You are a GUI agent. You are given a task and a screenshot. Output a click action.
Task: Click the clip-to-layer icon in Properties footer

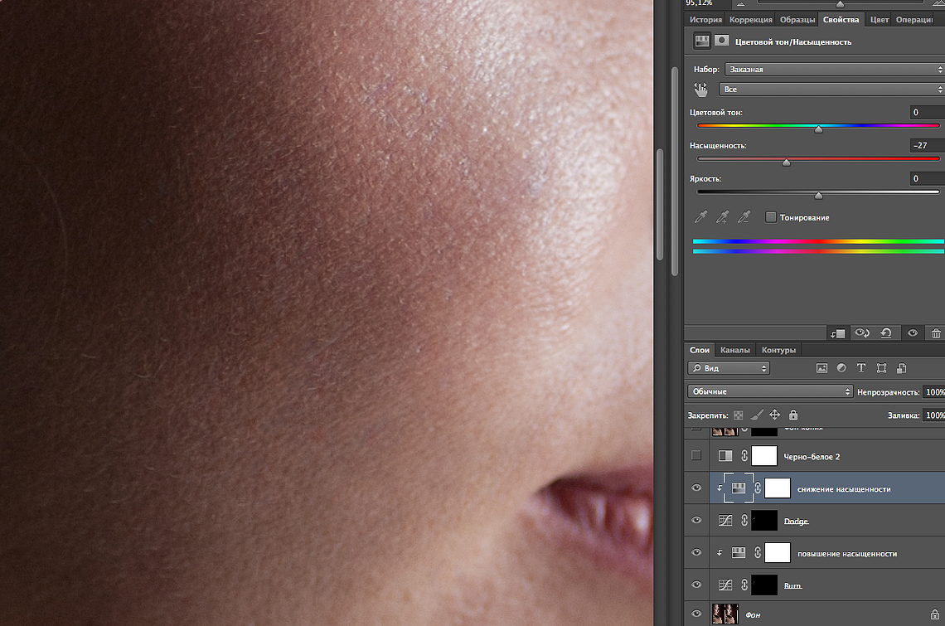[x=838, y=333]
